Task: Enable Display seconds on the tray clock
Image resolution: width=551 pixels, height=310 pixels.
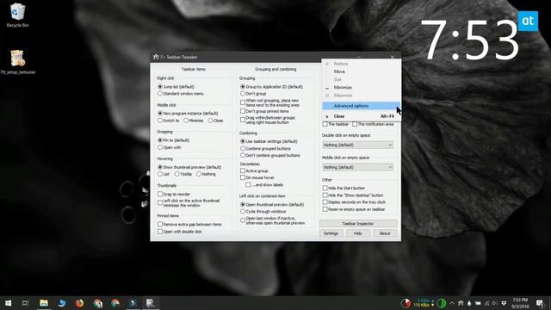Action: click(x=354, y=202)
